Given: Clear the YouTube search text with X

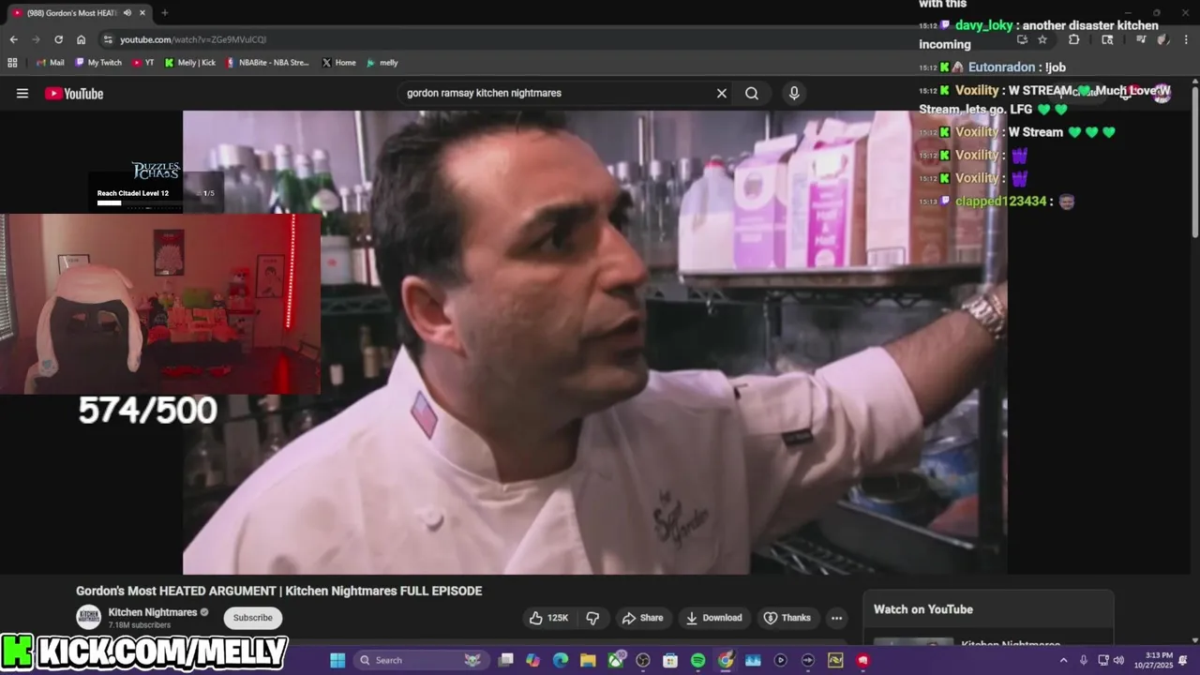Looking at the screenshot, I should coord(722,93).
